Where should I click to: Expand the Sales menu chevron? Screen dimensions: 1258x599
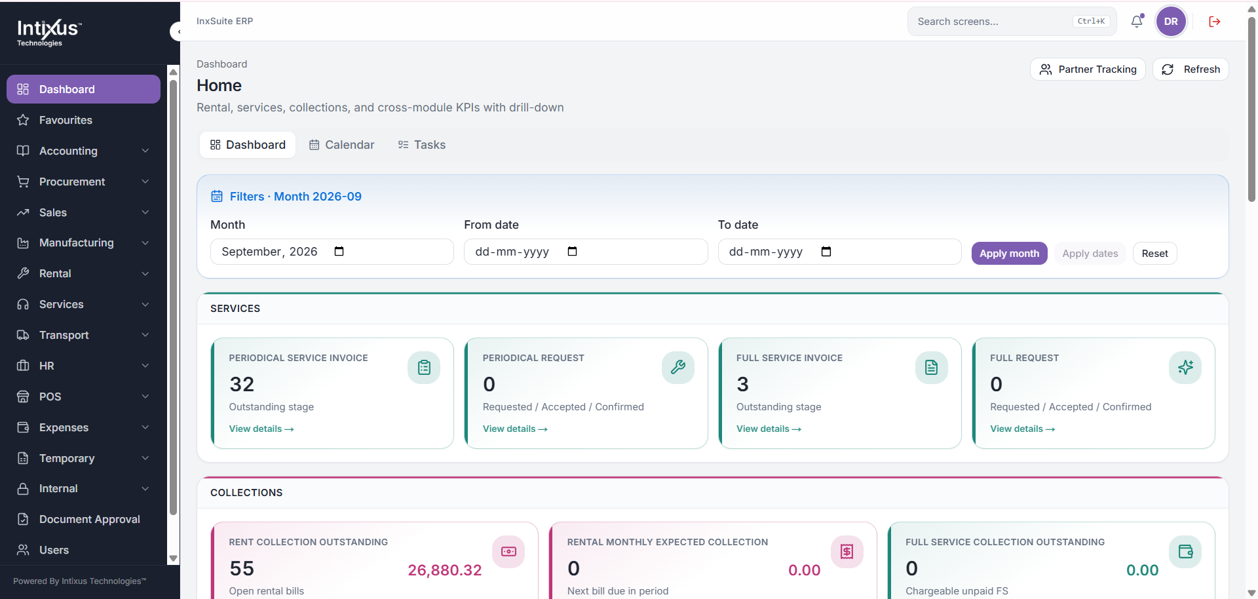(x=145, y=212)
